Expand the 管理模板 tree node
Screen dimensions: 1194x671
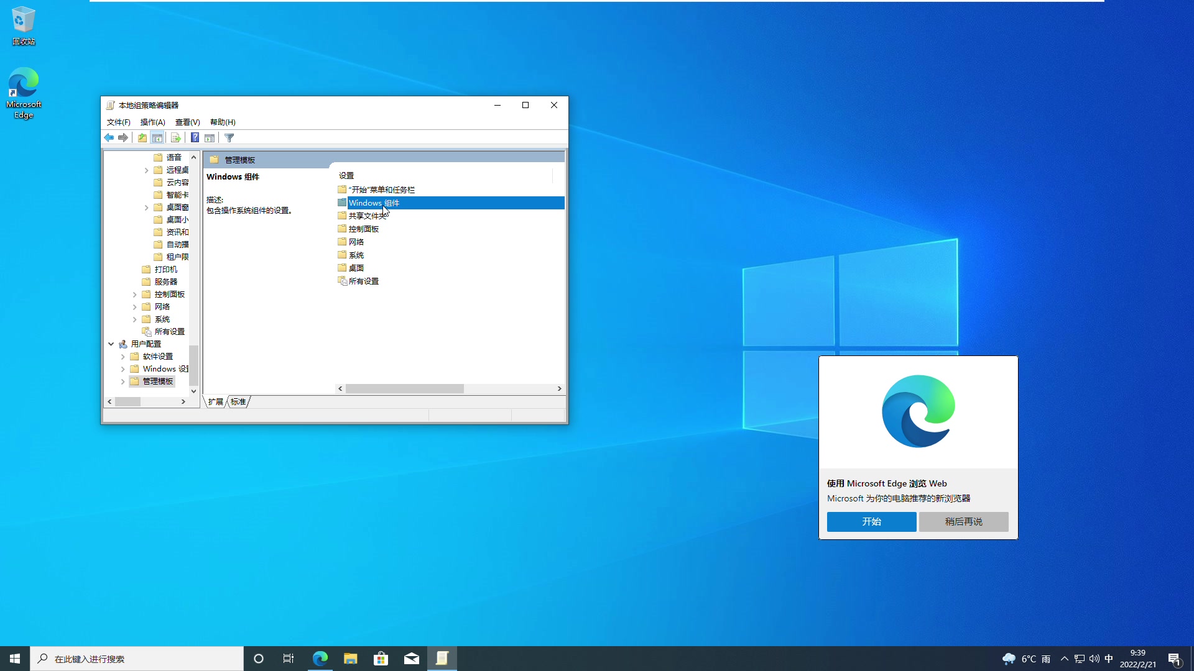tap(123, 381)
